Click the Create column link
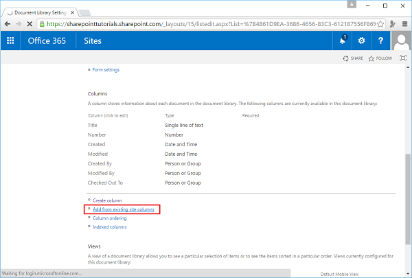412x278 pixels. click(x=106, y=200)
